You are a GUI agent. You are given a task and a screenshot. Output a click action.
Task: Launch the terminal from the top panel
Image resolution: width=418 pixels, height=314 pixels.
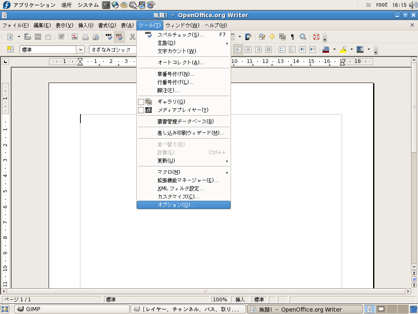tap(106, 5)
